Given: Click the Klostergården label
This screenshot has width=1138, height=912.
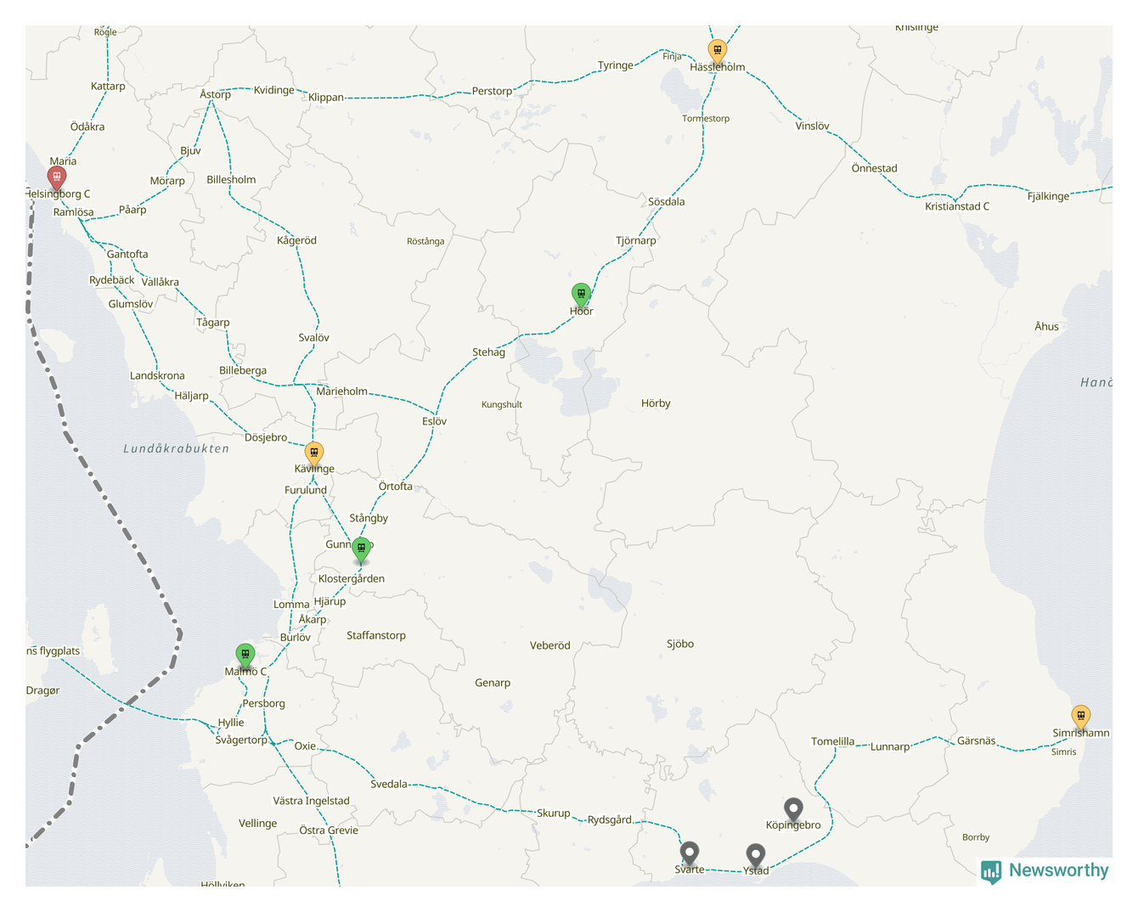Looking at the screenshot, I should pos(352,579).
